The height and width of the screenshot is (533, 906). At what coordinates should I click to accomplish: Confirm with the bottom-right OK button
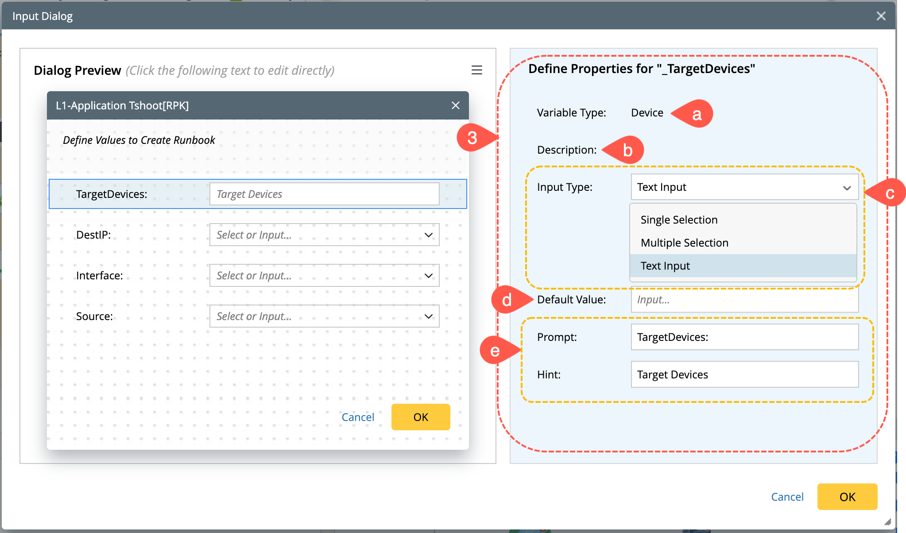pyautogui.click(x=847, y=497)
